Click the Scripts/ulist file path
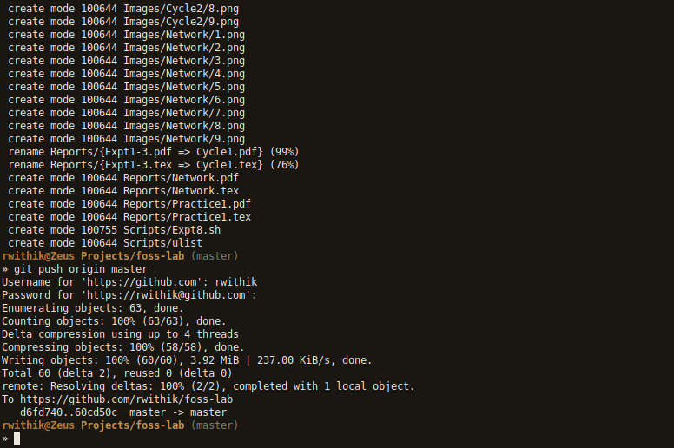 coord(162,243)
